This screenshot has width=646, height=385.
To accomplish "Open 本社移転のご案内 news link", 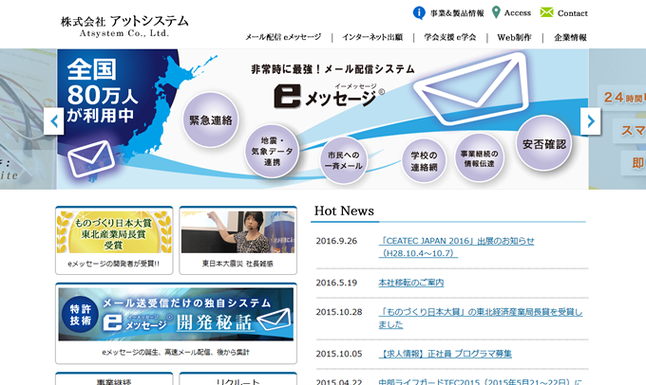I will pyautogui.click(x=410, y=283).
